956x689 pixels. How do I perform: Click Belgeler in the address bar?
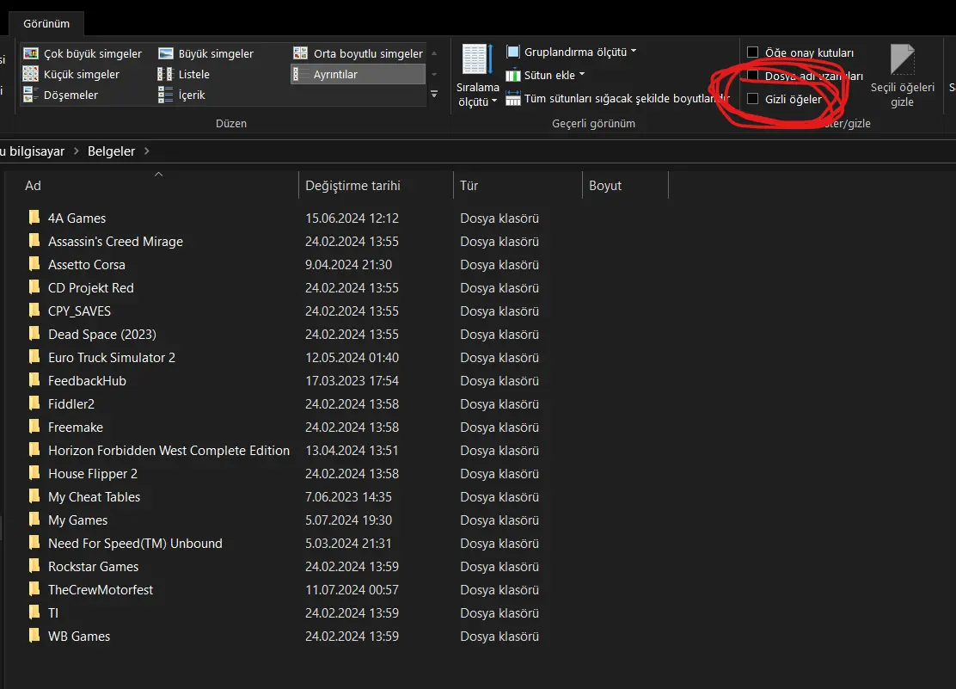111,151
